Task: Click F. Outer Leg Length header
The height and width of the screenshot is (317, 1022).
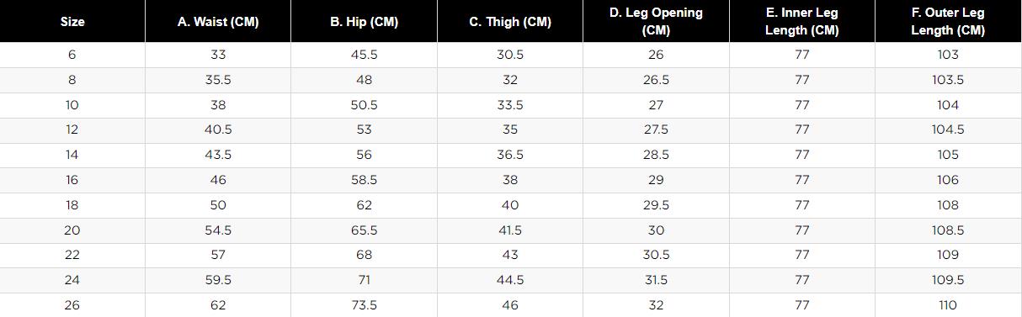Action: (x=948, y=22)
